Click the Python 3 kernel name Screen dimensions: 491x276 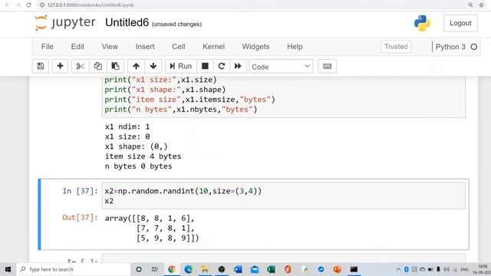click(450, 47)
